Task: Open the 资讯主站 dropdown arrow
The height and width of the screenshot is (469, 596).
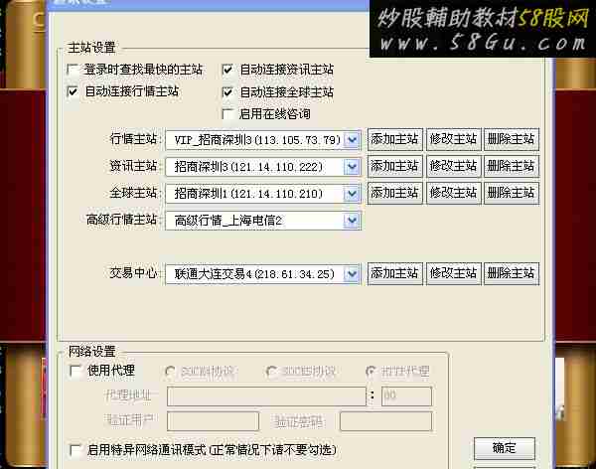Action: tap(352, 167)
